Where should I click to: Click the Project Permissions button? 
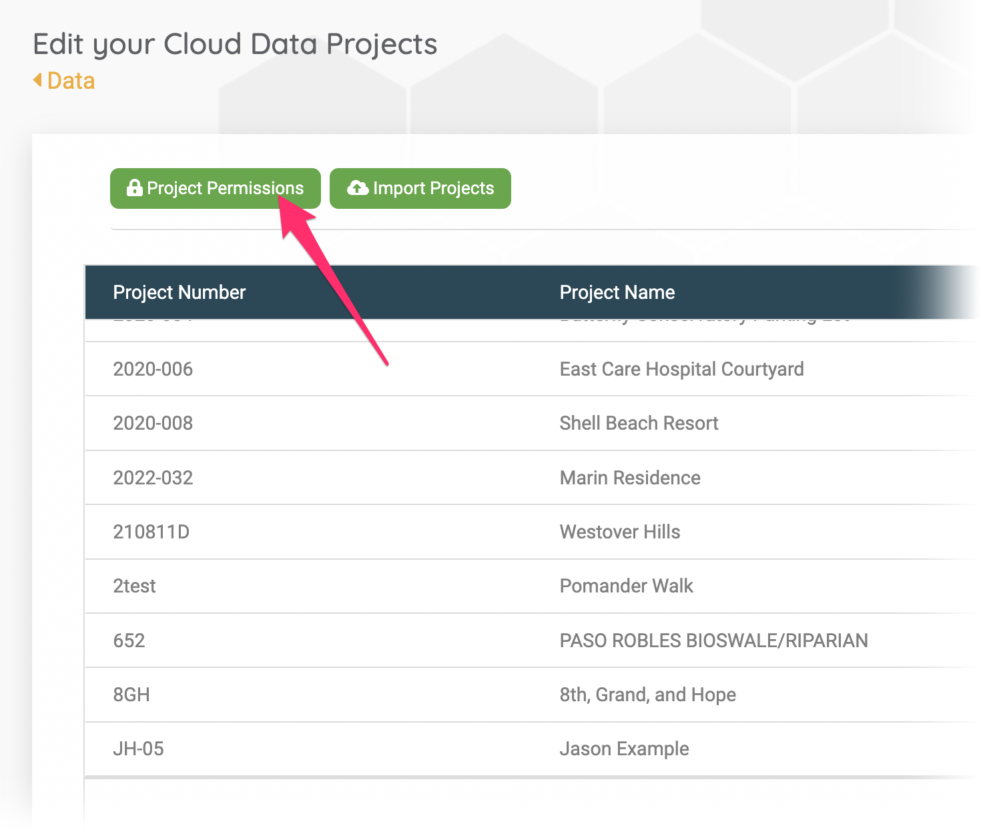click(215, 188)
